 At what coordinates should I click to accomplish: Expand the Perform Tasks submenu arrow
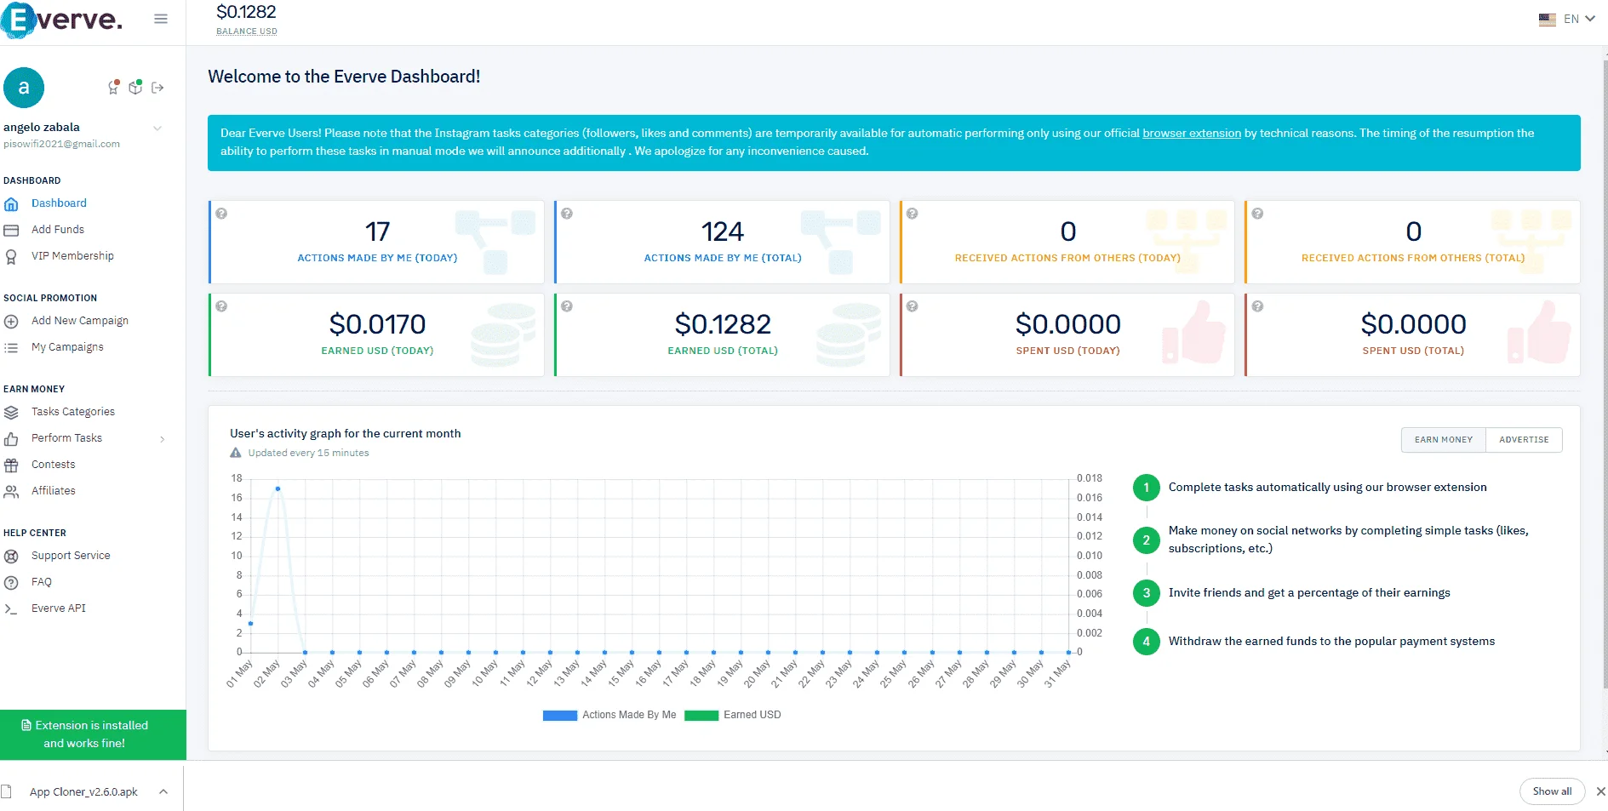point(162,439)
